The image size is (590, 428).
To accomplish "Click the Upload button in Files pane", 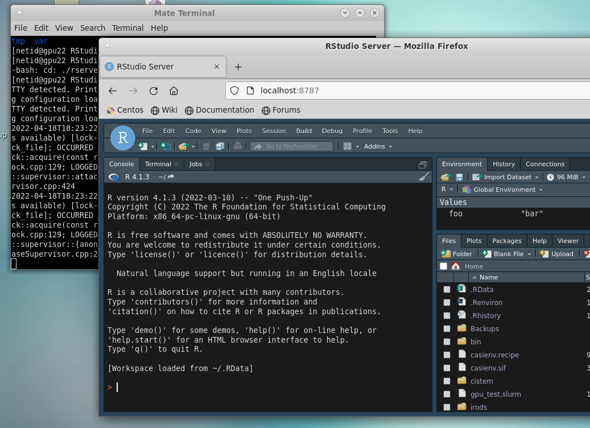I will tap(556, 254).
